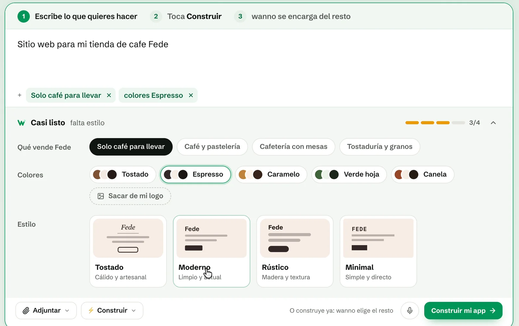
Task: Click step 1 'Escribe lo que quieres hacer'
Action: tap(78, 17)
